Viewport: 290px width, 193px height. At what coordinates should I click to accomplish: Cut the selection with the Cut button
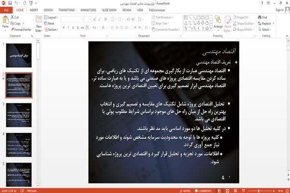click(14, 17)
